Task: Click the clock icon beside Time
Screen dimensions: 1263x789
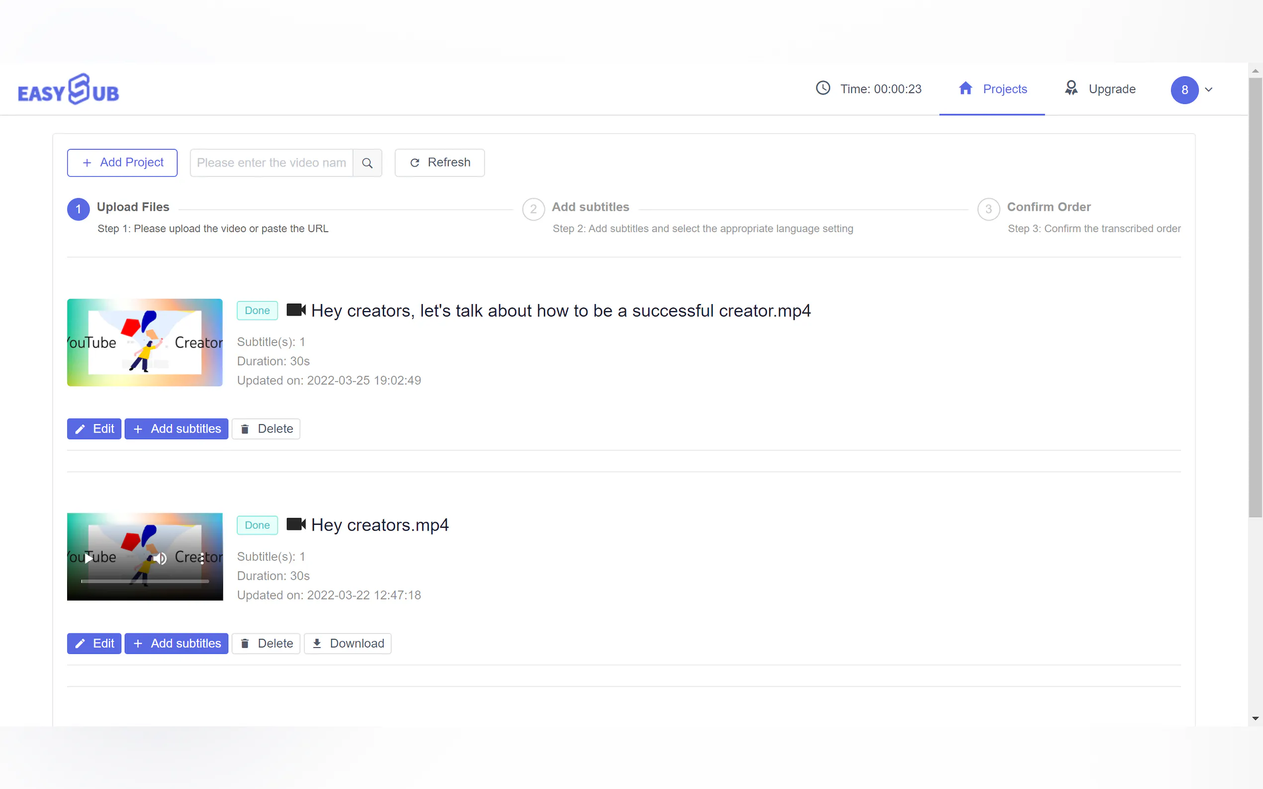Action: [x=822, y=88]
